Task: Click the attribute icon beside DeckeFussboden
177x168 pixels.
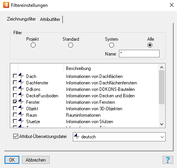Action: [x=21, y=95]
